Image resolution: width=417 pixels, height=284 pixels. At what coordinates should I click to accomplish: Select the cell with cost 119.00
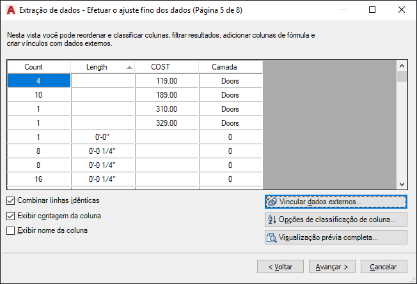click(x=166, y=81)
